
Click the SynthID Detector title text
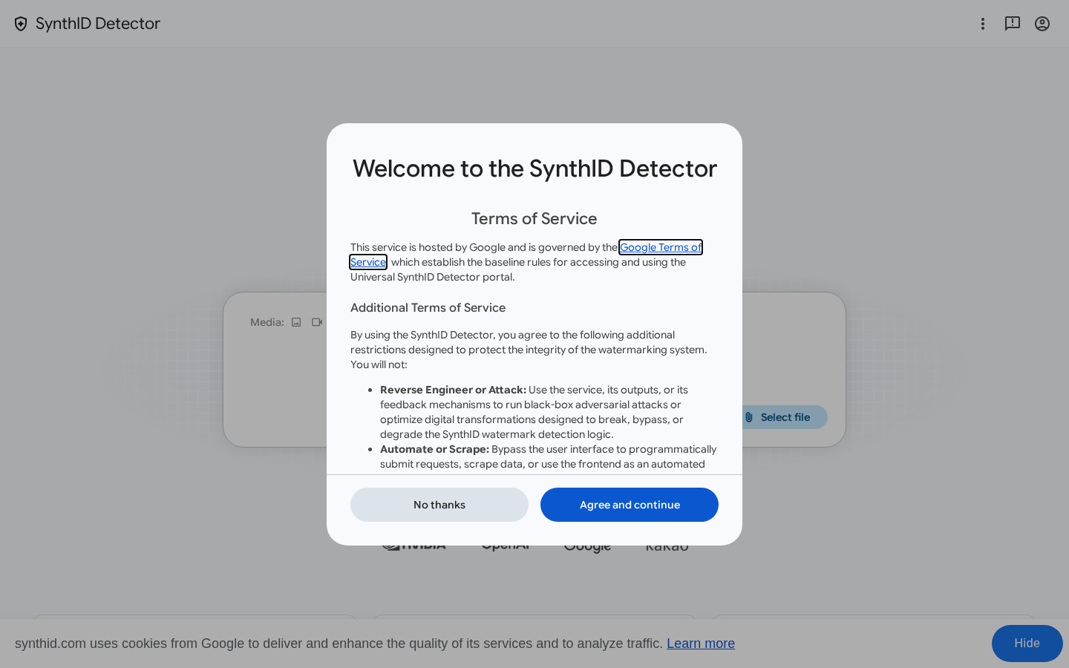pyautogui.click(x=98, y=24)
